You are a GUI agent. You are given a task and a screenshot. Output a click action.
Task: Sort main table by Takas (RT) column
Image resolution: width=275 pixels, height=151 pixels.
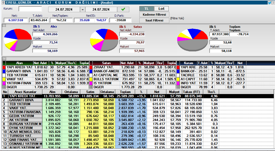pyautogui.click(x=193, y=92)
